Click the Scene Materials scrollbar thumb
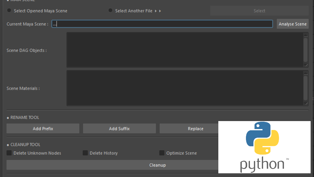 point(306,88)
